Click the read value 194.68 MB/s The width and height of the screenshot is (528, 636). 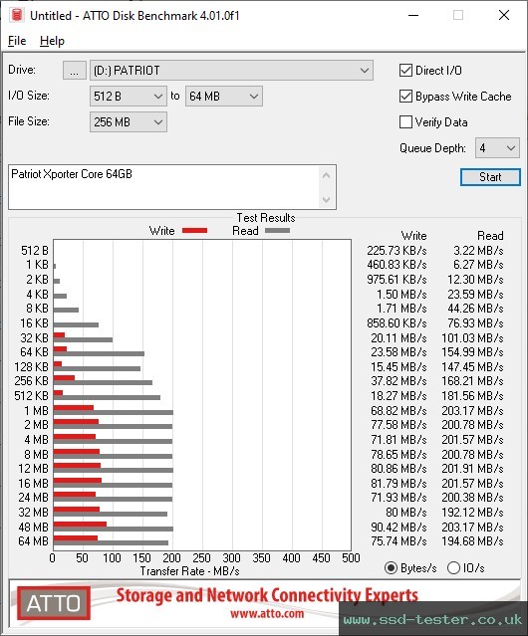click(472, 541)
